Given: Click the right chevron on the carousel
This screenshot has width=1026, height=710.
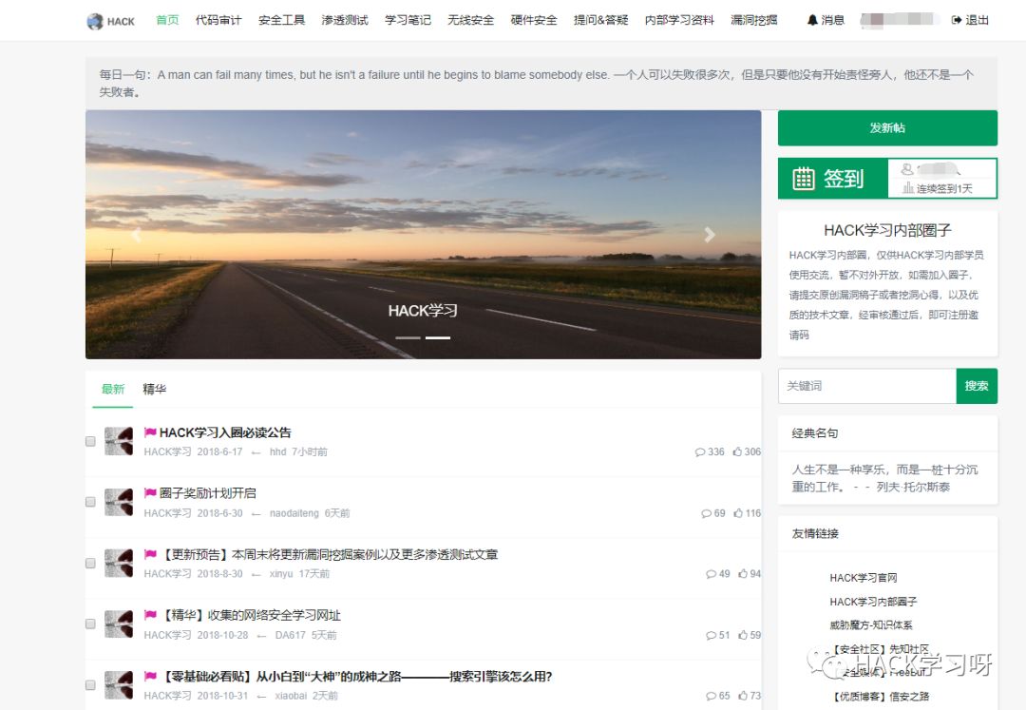Looking at the screenshot, I should [710, 234].
